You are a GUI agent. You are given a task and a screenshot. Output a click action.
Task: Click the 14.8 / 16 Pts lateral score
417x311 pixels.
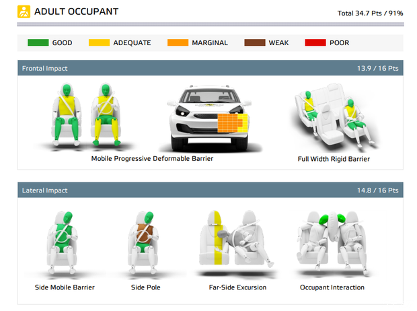tap(379, 191)
